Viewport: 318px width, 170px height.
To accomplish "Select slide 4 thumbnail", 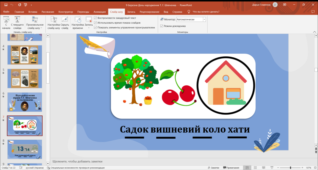I will pyautogui.click(x=25, y=55).
